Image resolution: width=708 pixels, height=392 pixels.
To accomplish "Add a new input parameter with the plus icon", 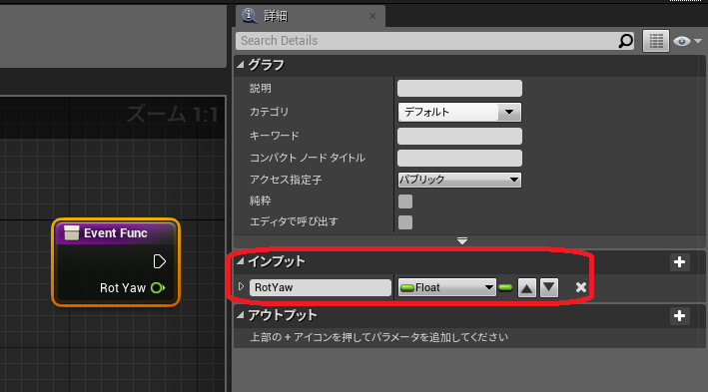I will point(679,262).
